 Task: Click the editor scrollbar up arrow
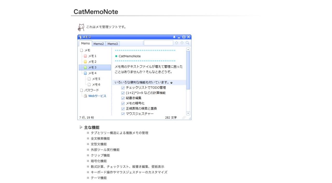[x=188, y=49]
